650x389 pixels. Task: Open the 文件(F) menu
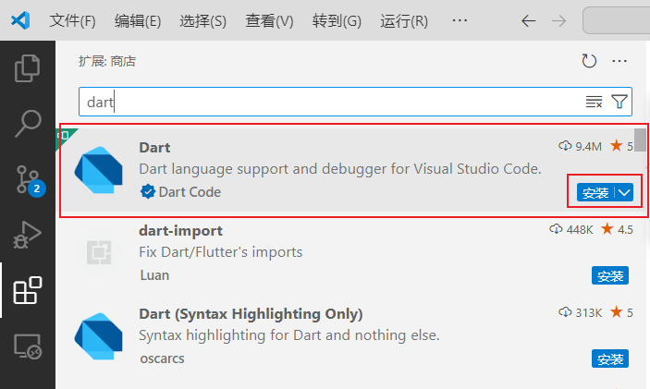[72, 20]
